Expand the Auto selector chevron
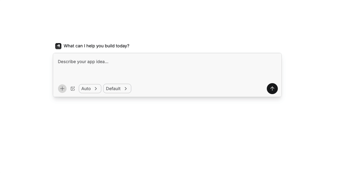 click(x=96, y=89)
